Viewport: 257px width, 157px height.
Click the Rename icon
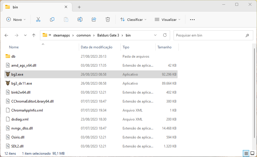(80, 19)
